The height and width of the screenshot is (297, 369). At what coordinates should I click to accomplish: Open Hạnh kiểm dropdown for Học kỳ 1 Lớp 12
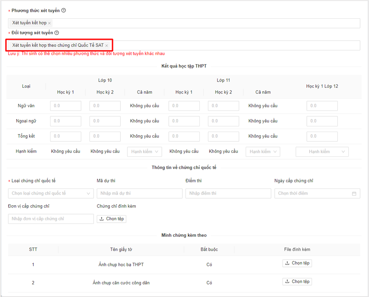(322, 152)
